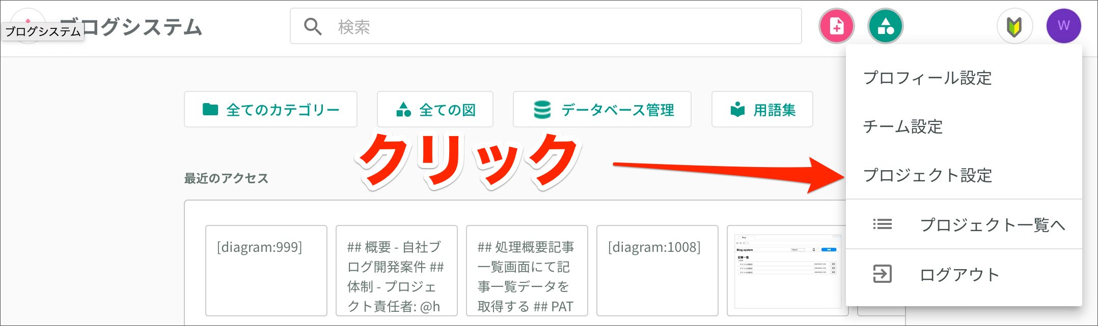Viewport: 1098px width, 326px height.
Task: Choose プロジェクト一覧へ menu entry
Action: pyautogui.click(x=992, y=224)
